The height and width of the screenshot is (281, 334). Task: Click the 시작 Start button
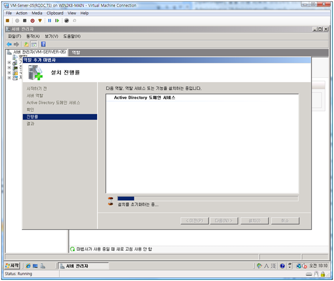[x=12, y=266]
